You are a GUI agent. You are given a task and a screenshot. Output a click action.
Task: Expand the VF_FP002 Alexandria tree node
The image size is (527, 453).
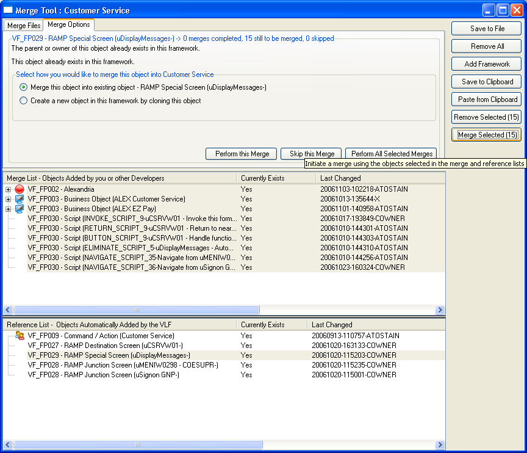coord(9,189)
